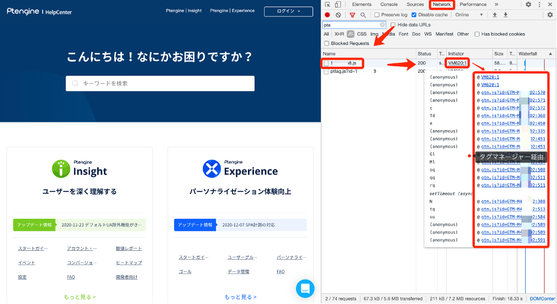Viewport: 557px width, 304px height.
Task: Show more DevTools tabs with the » chevron
Action: [496, 5]
